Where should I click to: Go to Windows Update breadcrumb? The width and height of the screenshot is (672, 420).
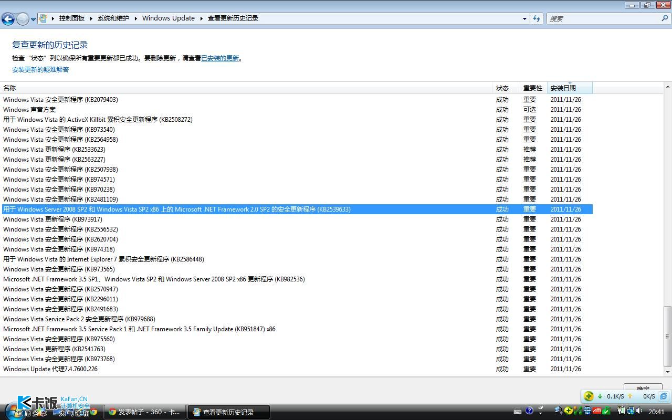[168, 18]
